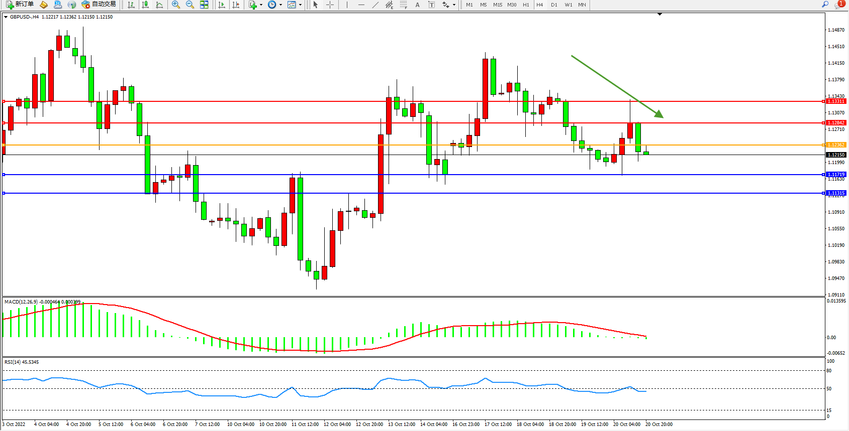Select the horizontal line tool

pos(361,5)
